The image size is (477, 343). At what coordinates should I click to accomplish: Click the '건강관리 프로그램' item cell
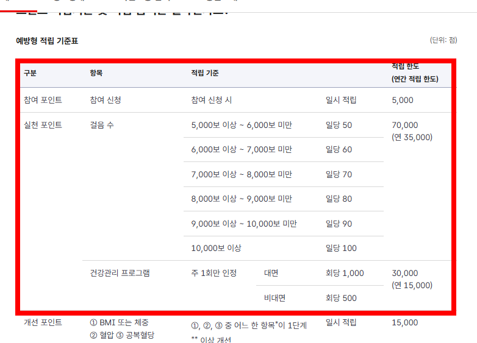point(120,273)
